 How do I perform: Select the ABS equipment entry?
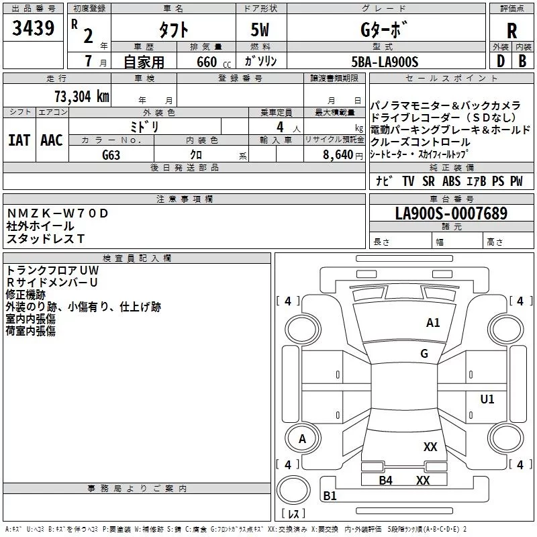click(451, 181)
